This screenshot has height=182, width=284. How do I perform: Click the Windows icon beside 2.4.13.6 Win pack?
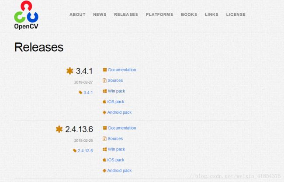[x=105, y=149]
